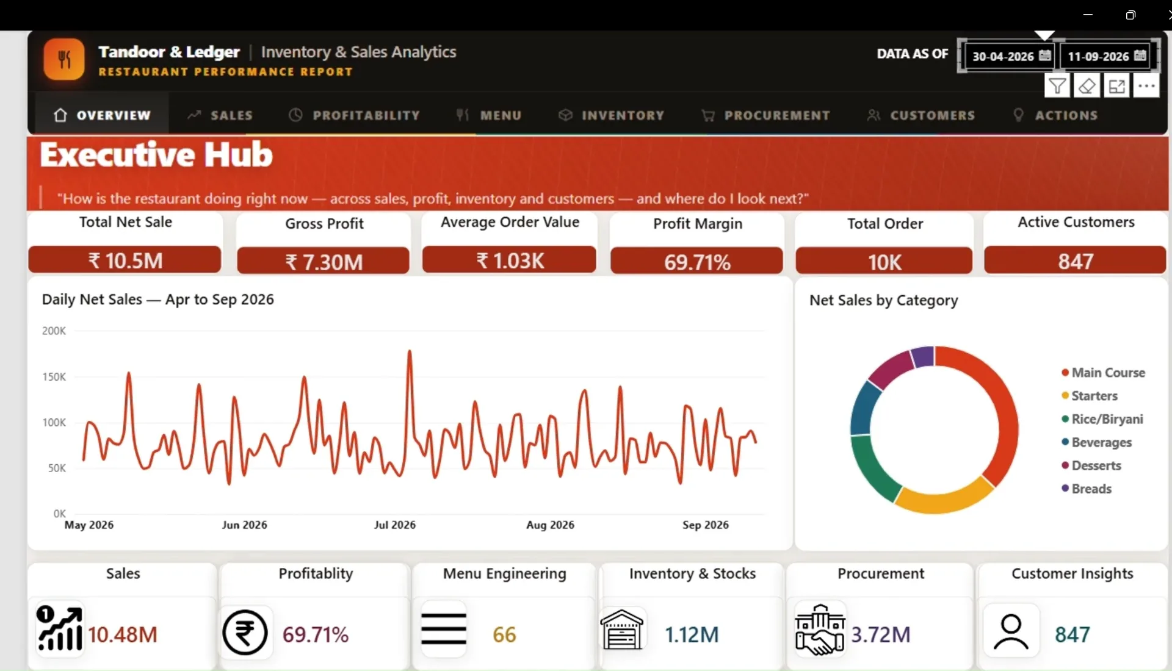Image resolution: width=1172 pixels, height=671 pixels.
Task: Select Starters in the category legend
Action: click(1090, 396)
